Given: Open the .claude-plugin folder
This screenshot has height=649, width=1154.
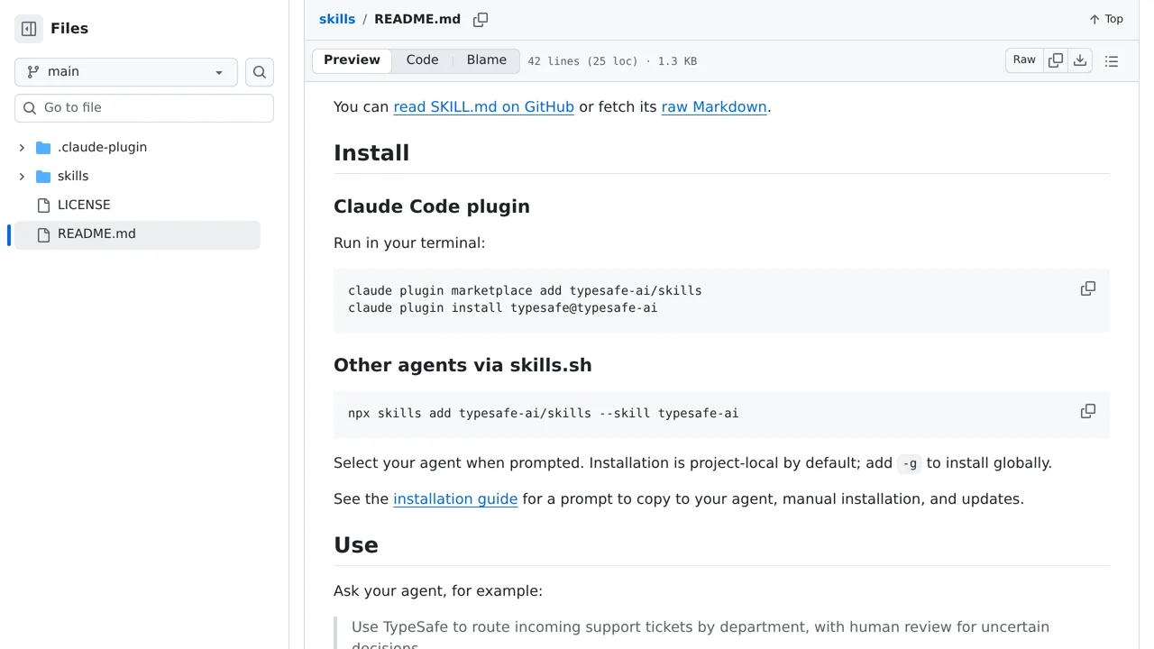Looking at the screenshot, I should [x=102, y=147].
